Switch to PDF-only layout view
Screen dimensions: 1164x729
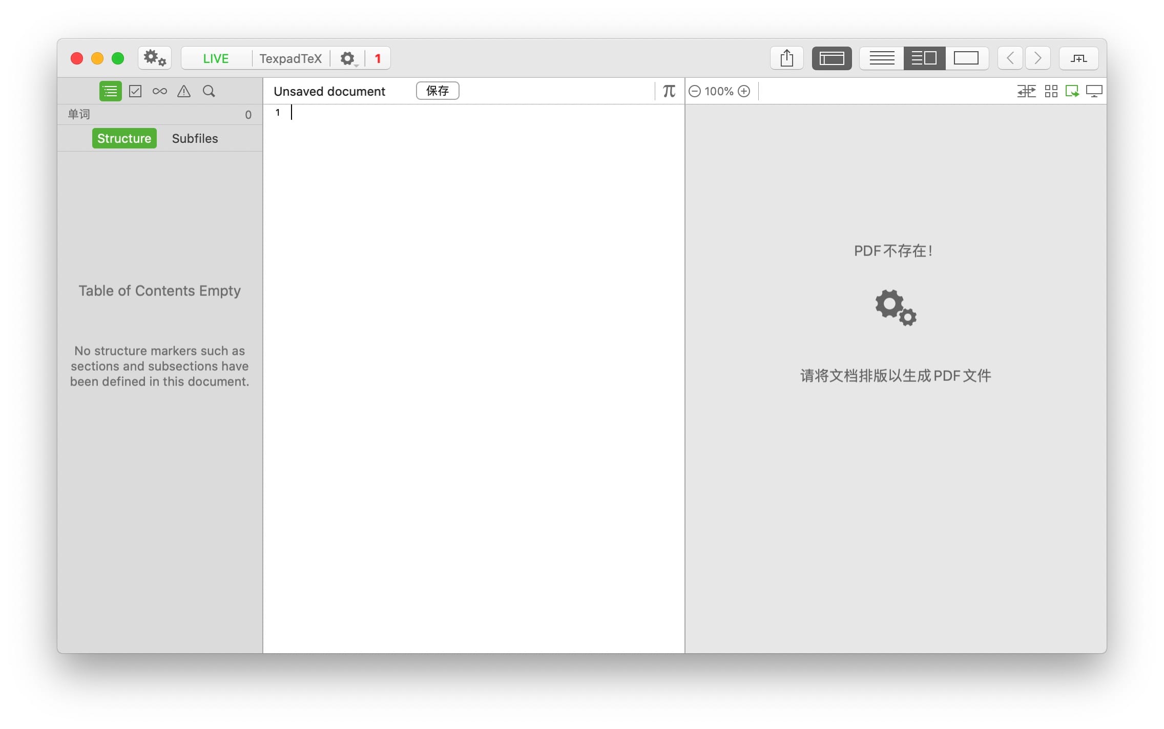point(966,58)
